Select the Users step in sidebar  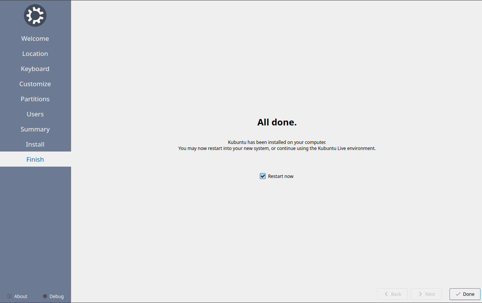pos(35,114)
